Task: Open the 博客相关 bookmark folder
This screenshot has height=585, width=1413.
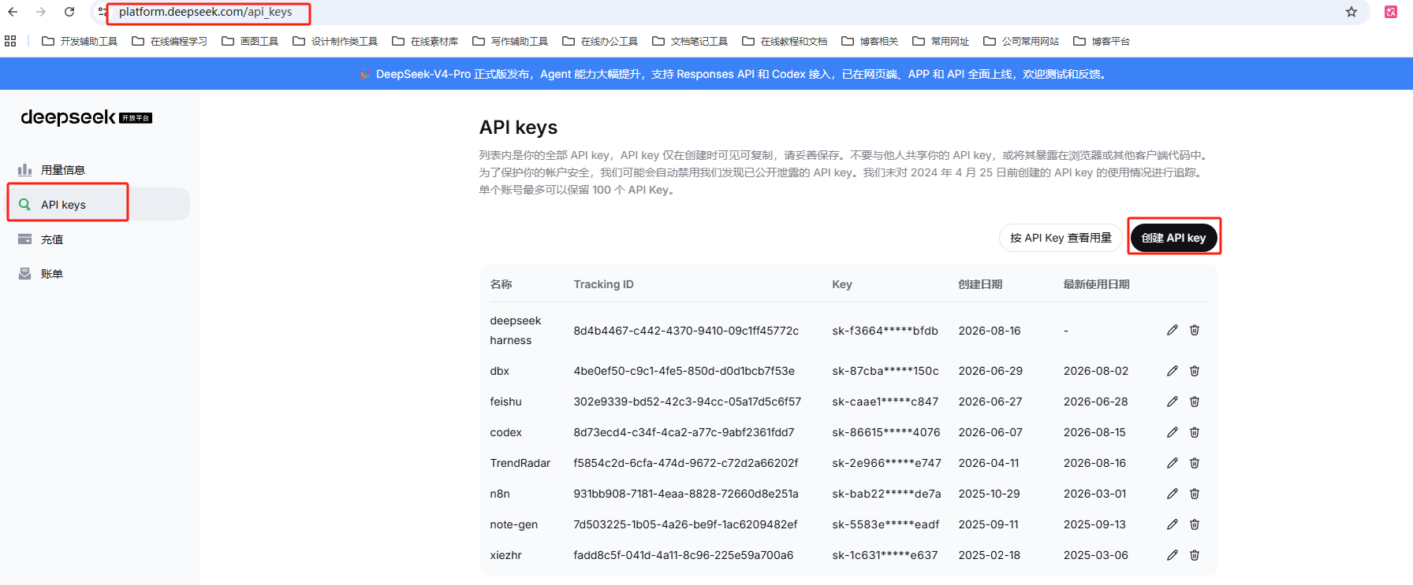Action: pos(870,41)
